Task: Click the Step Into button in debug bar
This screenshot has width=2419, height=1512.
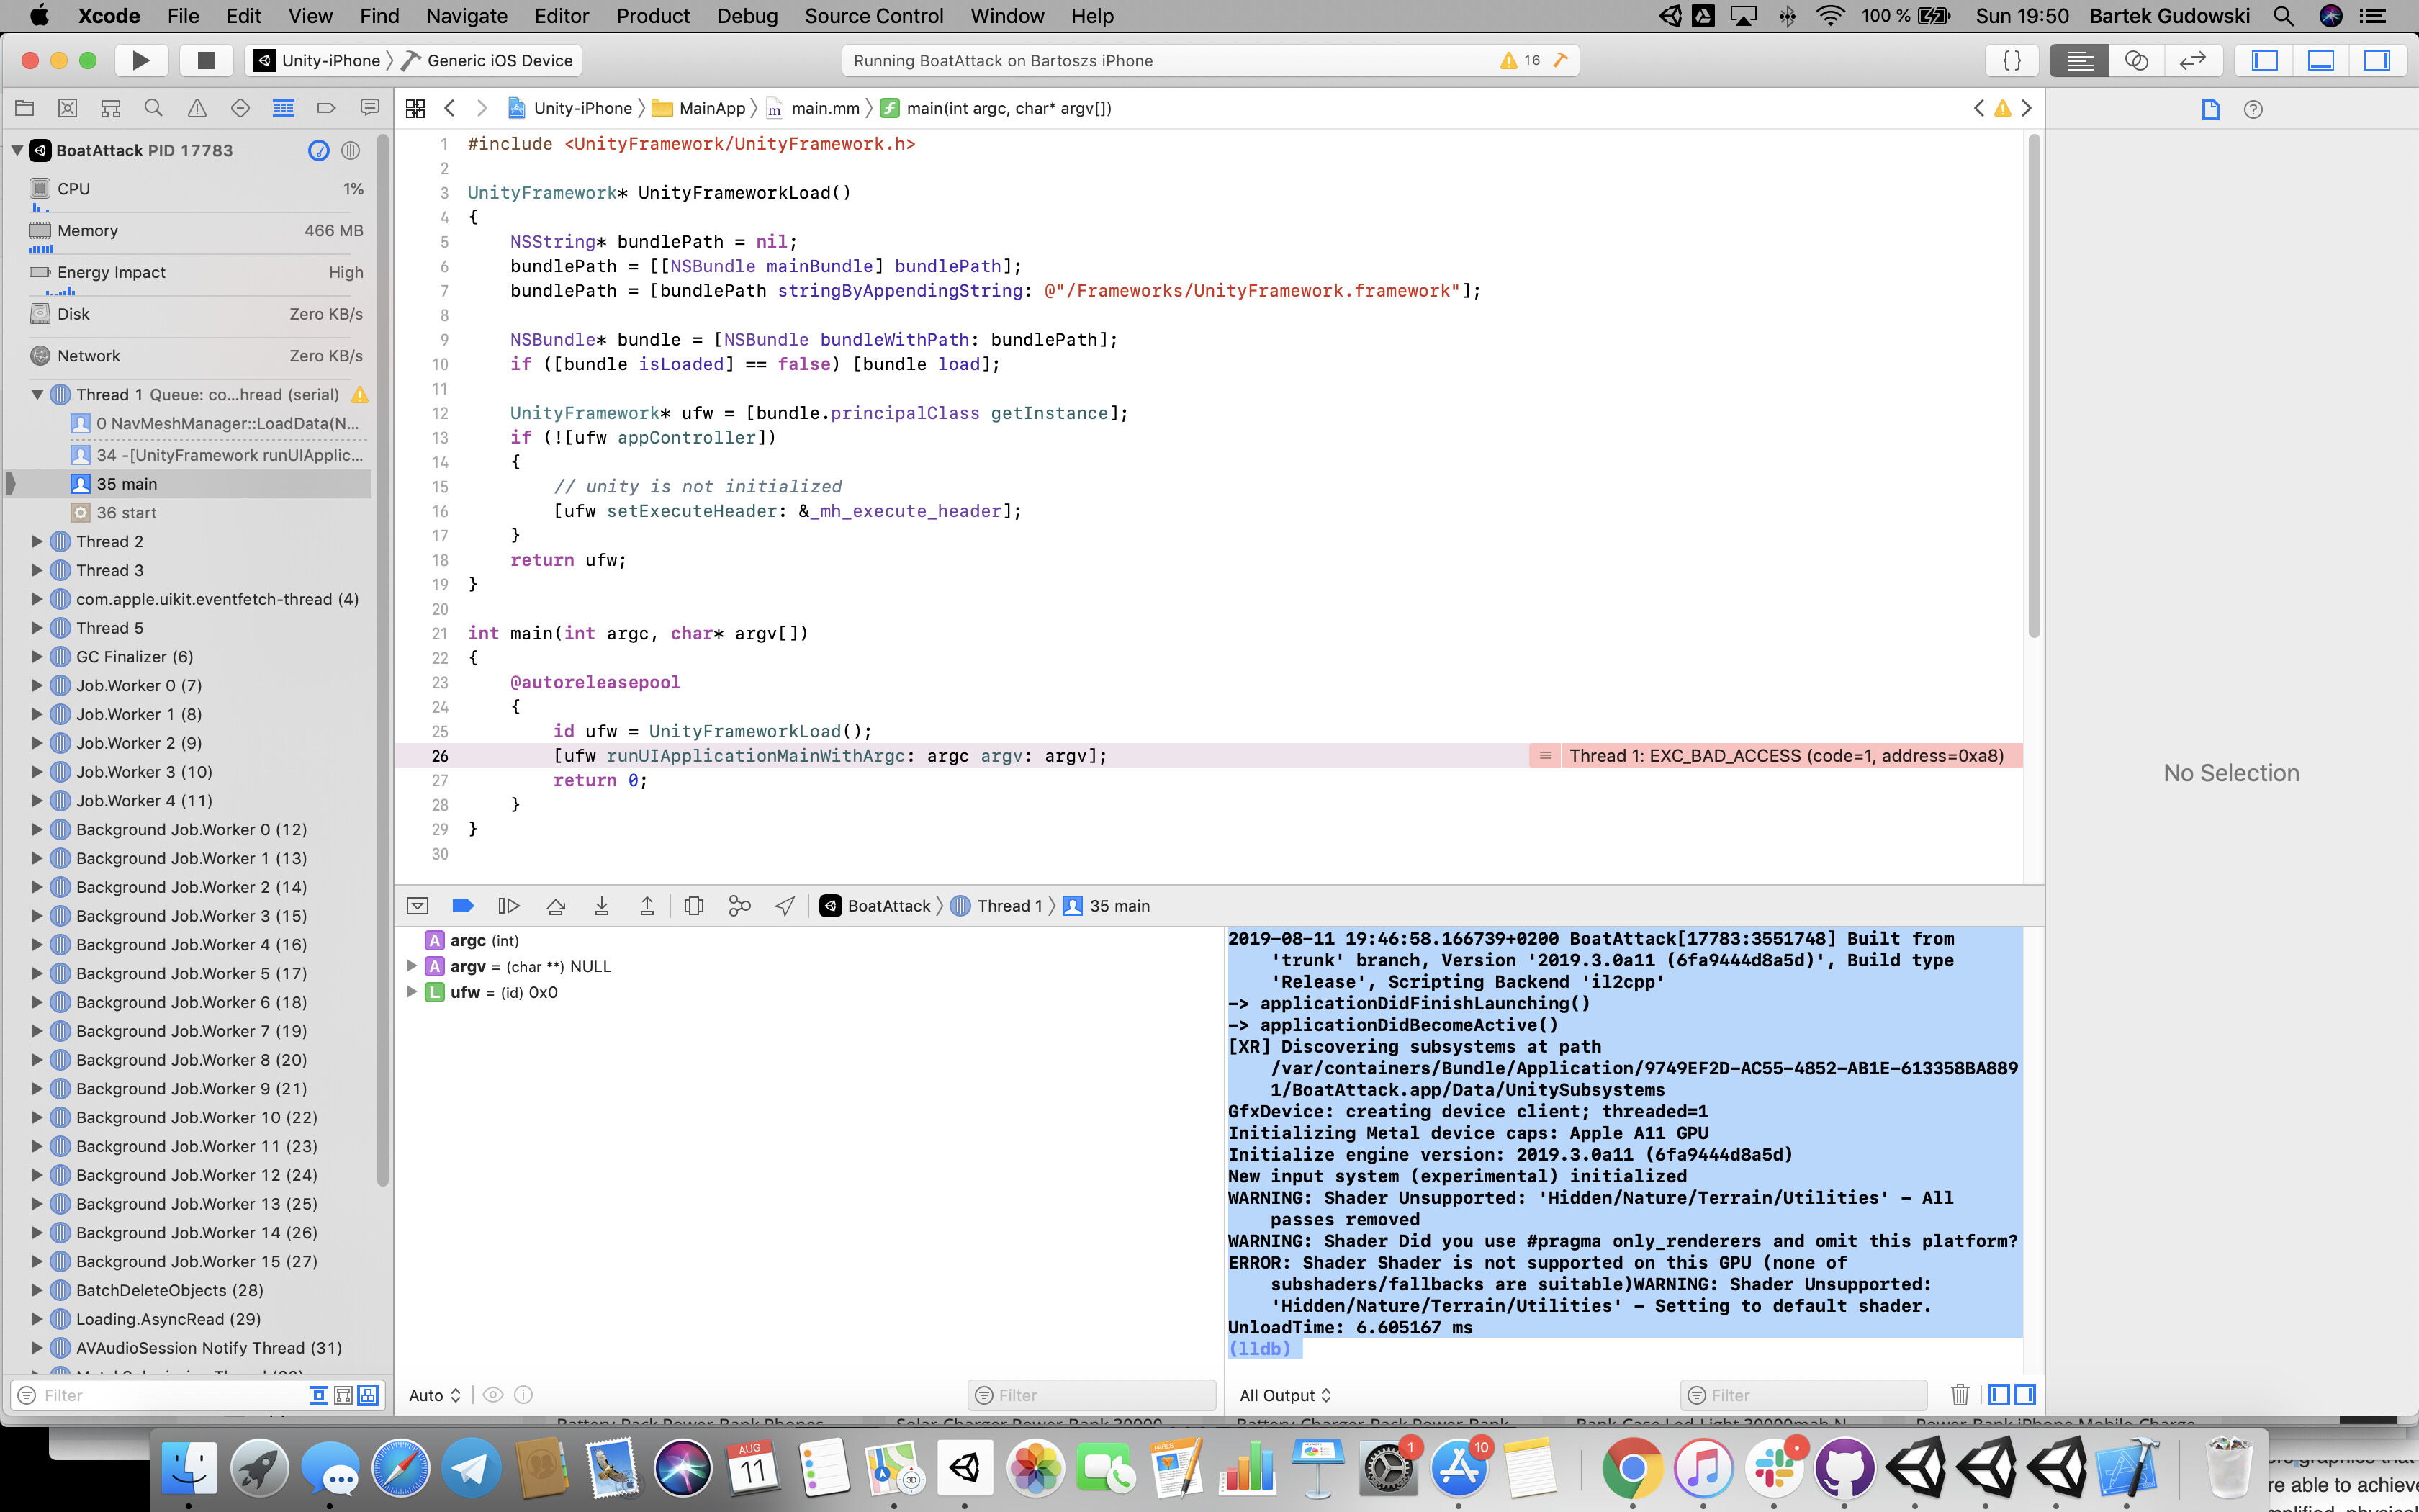Action: pyautogui.click(x=602, y=905)
